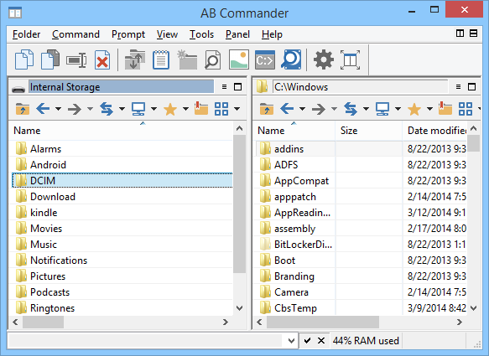
Task: Open the left panel swap dropdown arrow
Action: [x=122, y=109]
